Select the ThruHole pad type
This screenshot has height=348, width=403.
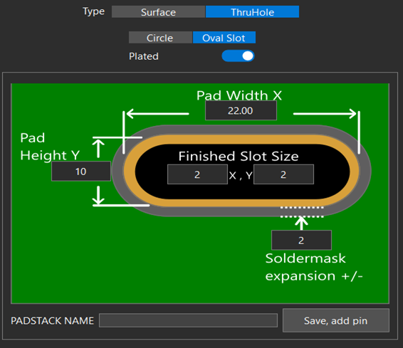point(252,12)
